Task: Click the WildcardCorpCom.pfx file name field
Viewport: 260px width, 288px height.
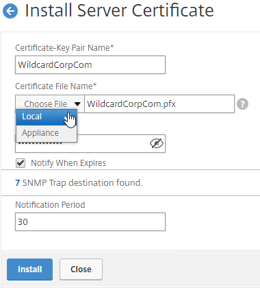Action: pyautogui.click(x=159, y=104)
